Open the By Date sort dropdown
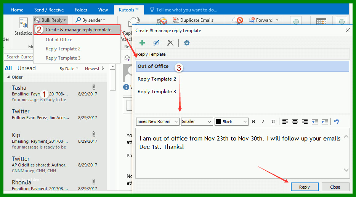Viewport: 356px width, 197px height. (69, 69)
